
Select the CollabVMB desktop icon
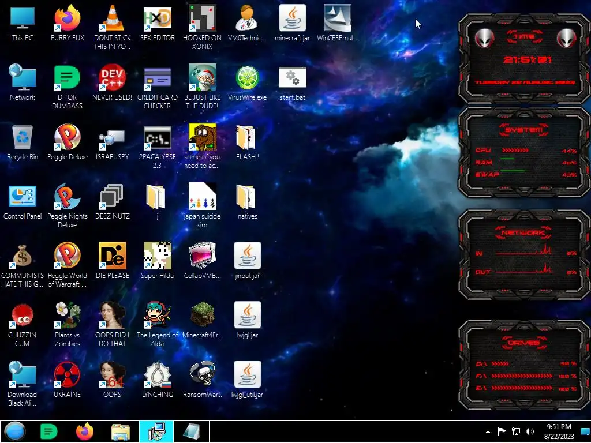coord(202,261)
